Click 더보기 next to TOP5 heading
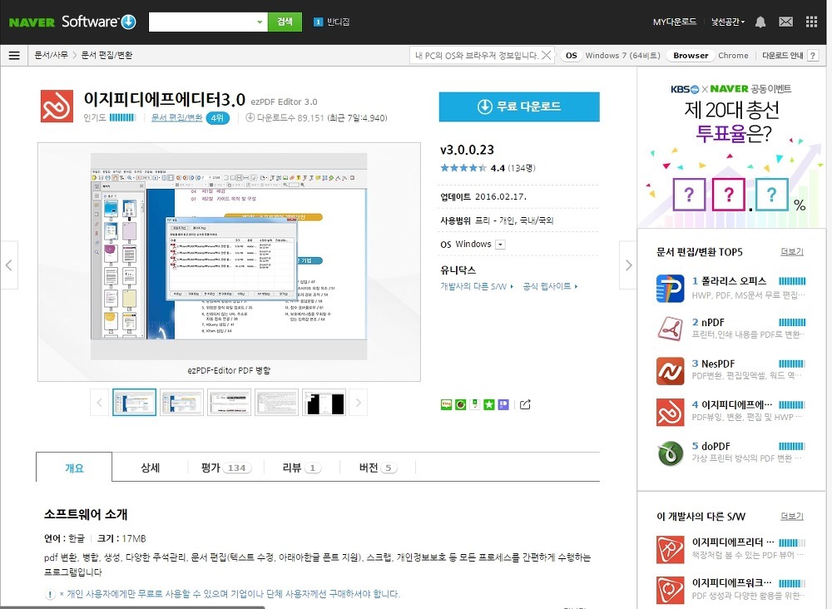Screen dimensions: 832x609 click(x=792, y=251)
